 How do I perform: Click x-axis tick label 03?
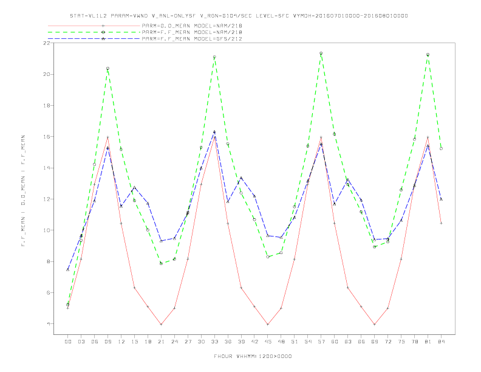pyautogui.click(x=81, y=342)
